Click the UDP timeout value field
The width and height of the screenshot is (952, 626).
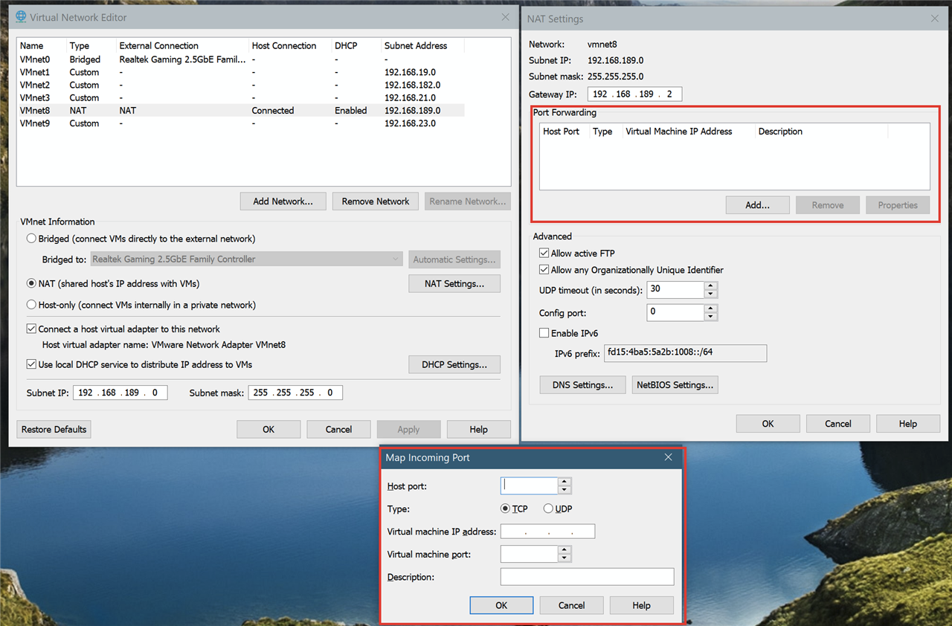coord(675,290)
